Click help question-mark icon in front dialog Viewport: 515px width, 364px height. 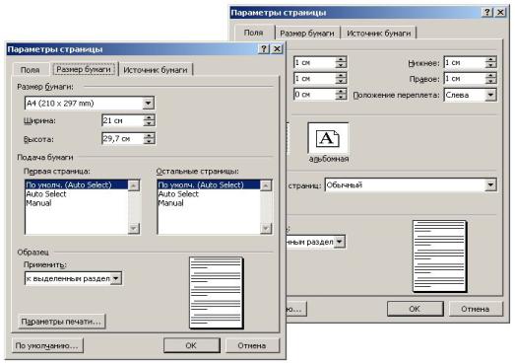(264, 48)
